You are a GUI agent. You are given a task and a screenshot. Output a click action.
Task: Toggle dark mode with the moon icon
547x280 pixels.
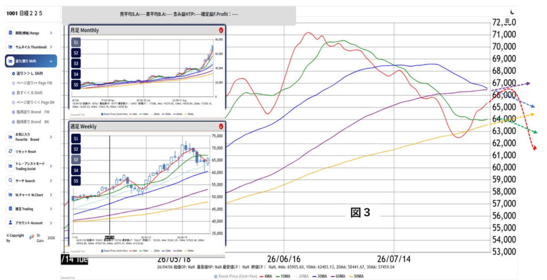pyautogui.click(x=512, y=12)
